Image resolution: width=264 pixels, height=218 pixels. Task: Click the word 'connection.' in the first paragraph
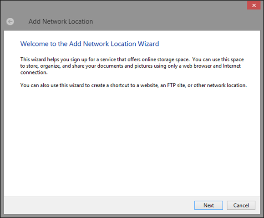click(x=34, y=72)
